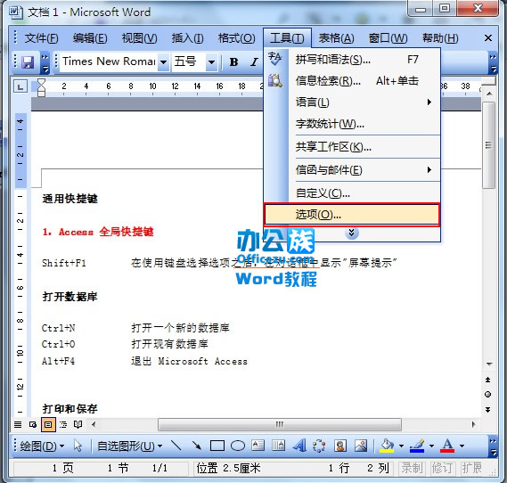Open the Font Color red A dropdown

462,446
